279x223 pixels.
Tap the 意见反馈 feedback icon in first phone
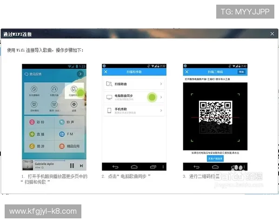(27, 74)
